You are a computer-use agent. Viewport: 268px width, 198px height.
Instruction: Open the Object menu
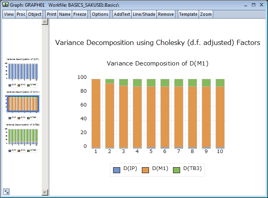[35, 14]
